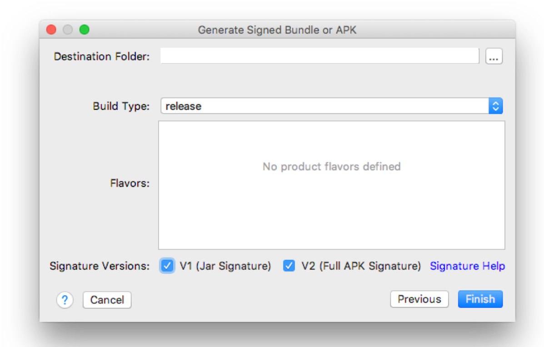544x347 pixels.
Task: Click the grey minimize window button
Action: coord(68,30)
